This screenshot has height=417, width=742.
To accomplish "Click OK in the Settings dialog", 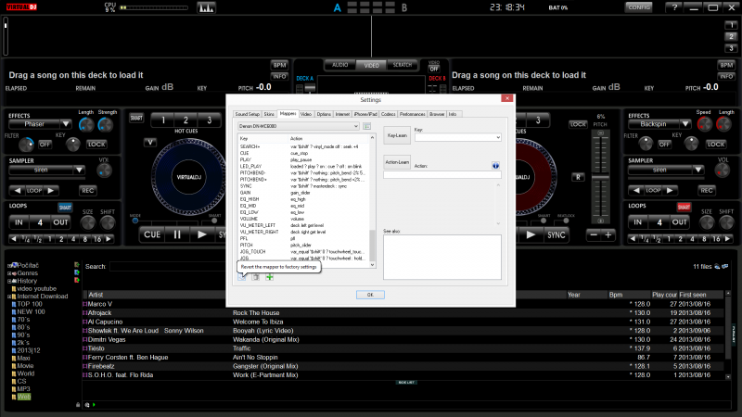I will pyautogui.click(x=369, y=295).
